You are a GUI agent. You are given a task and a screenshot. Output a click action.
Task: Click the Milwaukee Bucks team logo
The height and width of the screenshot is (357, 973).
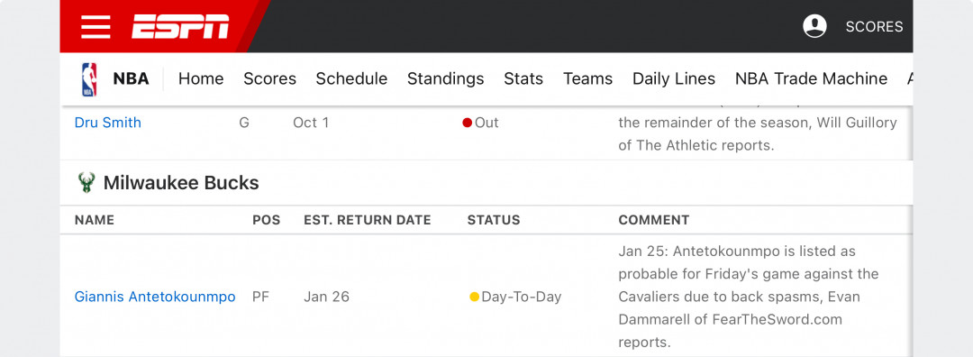click(x=86, y=182)
